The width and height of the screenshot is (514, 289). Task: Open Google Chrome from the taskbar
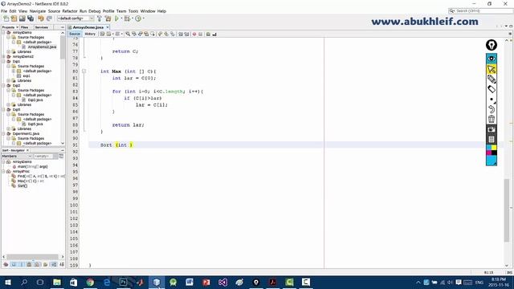click(90, 283)
